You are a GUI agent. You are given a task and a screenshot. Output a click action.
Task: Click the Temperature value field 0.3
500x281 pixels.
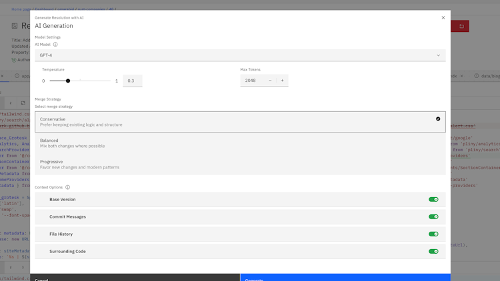pos(133,81)
